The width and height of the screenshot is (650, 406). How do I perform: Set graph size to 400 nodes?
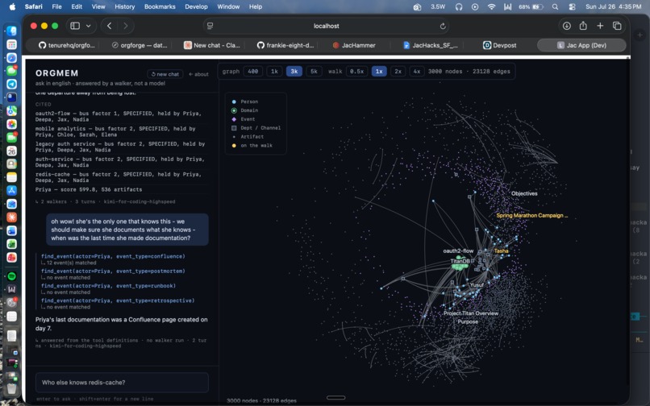pyautogui.click(x=253, y=71)
